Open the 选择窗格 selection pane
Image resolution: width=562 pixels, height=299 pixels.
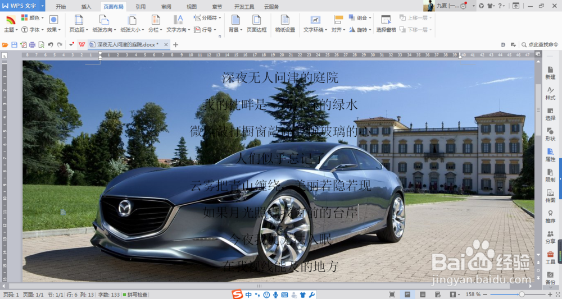tap(386, 23)
